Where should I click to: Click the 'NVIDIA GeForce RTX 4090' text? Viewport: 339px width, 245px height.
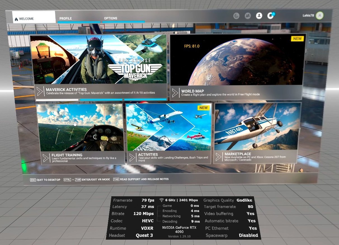(x=179, y=230)
